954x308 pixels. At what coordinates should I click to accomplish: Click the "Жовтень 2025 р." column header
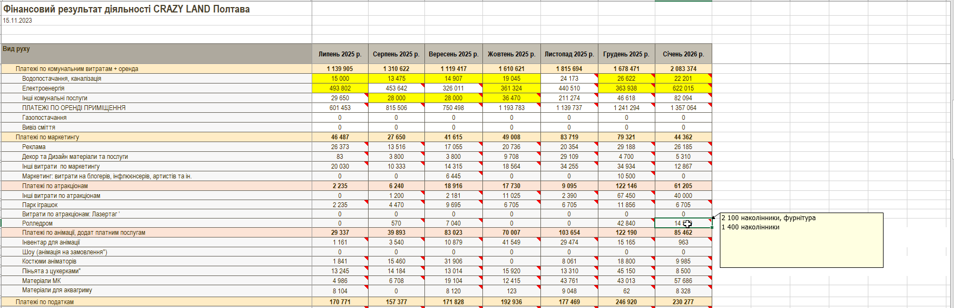coord(512,54)
